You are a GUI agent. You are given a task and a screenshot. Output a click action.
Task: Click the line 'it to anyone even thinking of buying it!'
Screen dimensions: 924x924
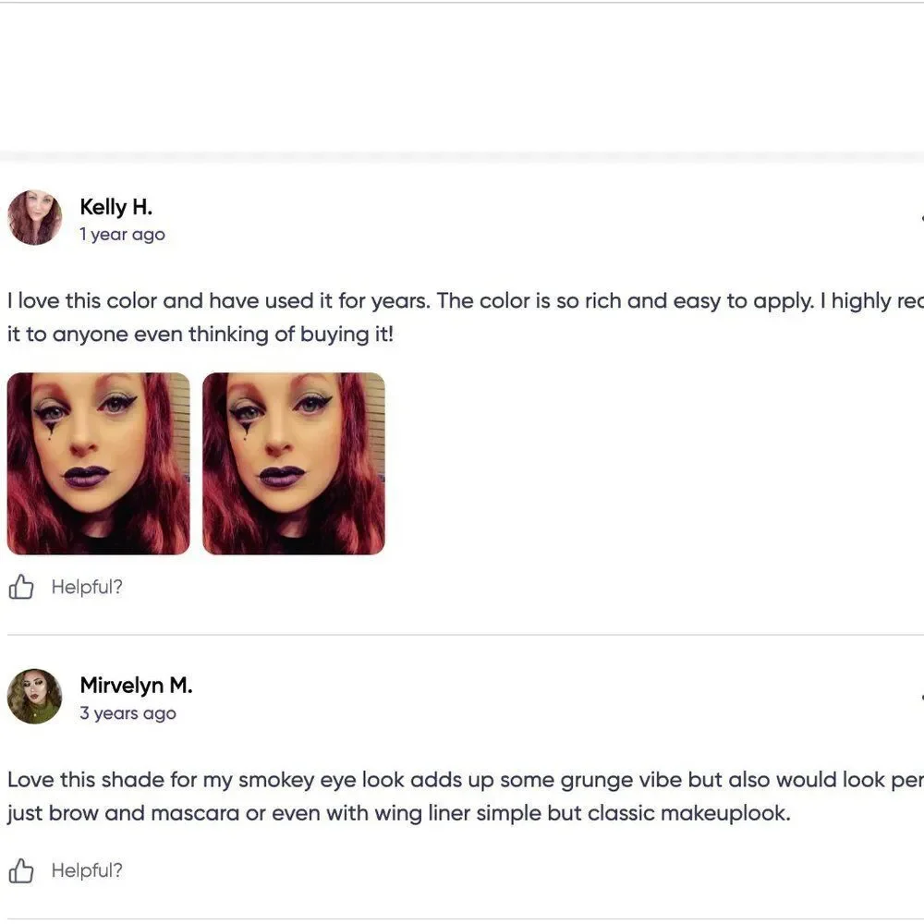point(201,334)
